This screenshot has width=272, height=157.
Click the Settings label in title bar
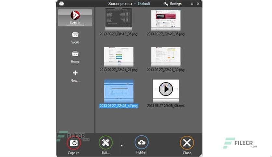pos(175,4)
